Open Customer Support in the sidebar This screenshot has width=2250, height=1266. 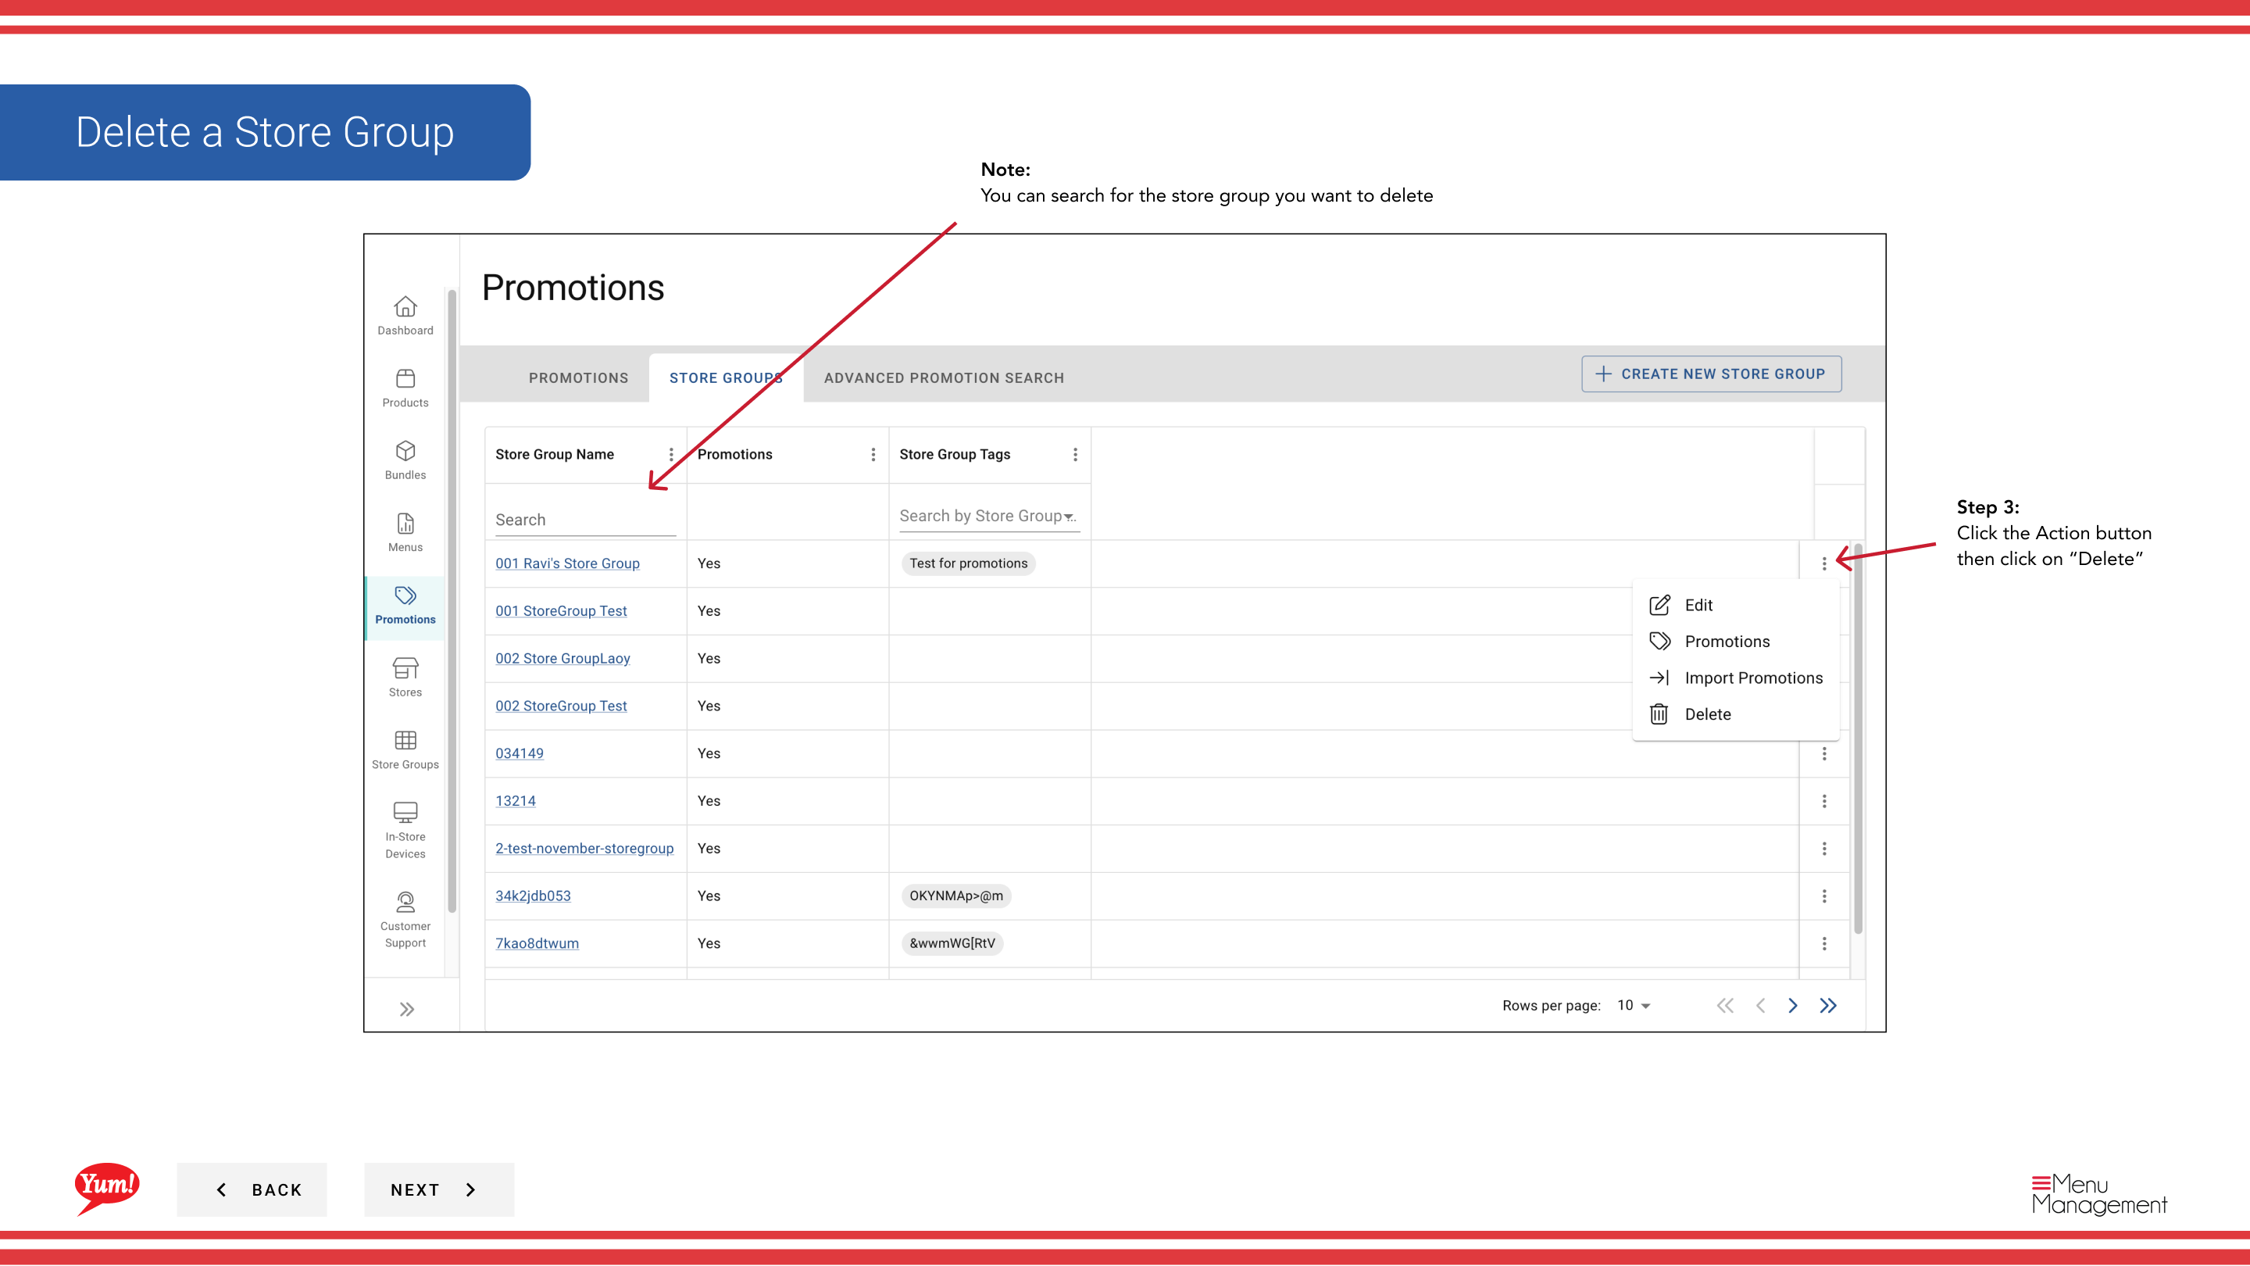[x=405, y=920]
